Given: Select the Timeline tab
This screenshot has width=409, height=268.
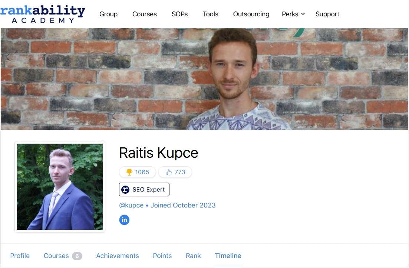Looking at the screenshot, I should tap(228, 256).
